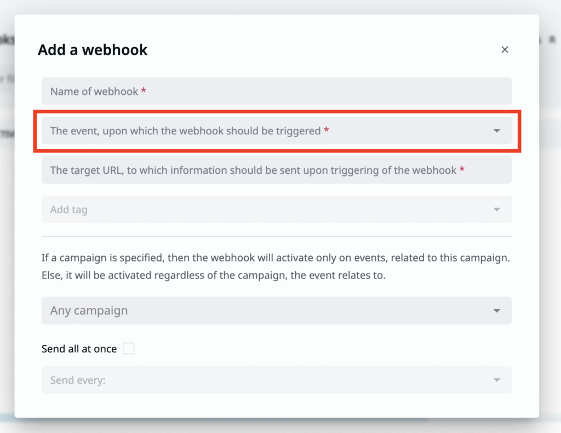Screen dimensions: 561x433
Task: Click the Send all at once label
Action: point(79,349)
